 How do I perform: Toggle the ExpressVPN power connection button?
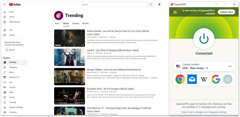point(204,38)
